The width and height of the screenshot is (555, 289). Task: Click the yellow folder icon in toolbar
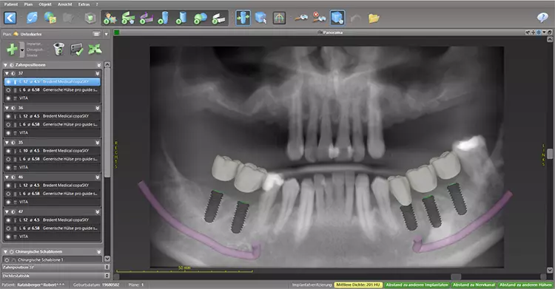pyautogui.click(x=374, y=18)
